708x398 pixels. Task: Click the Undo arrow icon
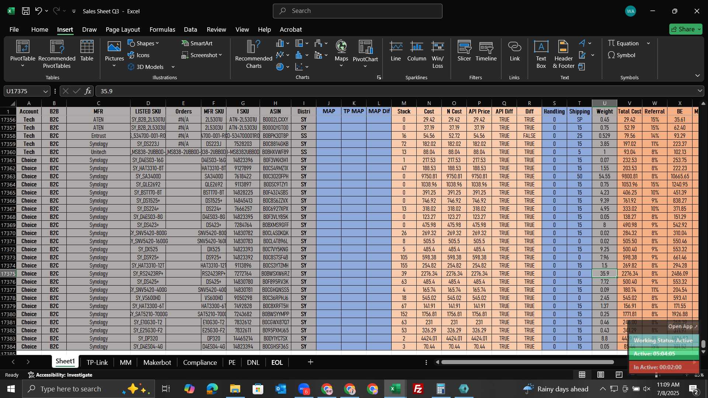[x=38, y=11]
